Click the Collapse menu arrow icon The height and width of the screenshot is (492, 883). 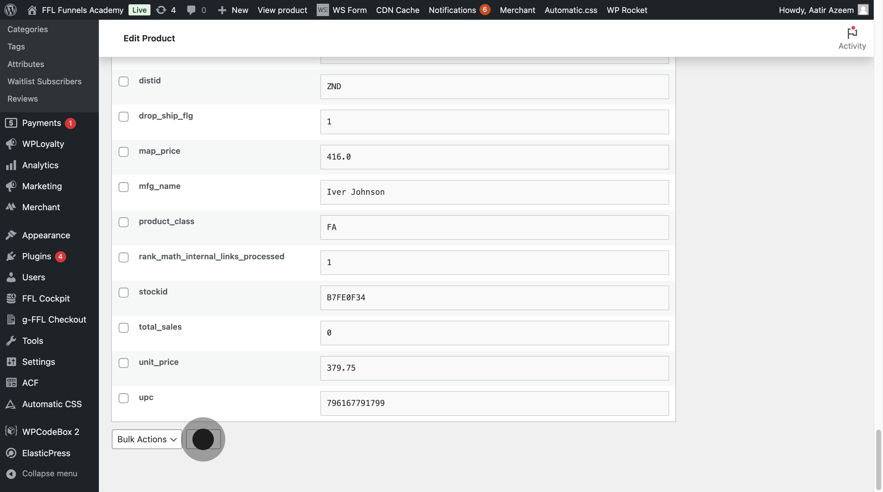(11, 473)
